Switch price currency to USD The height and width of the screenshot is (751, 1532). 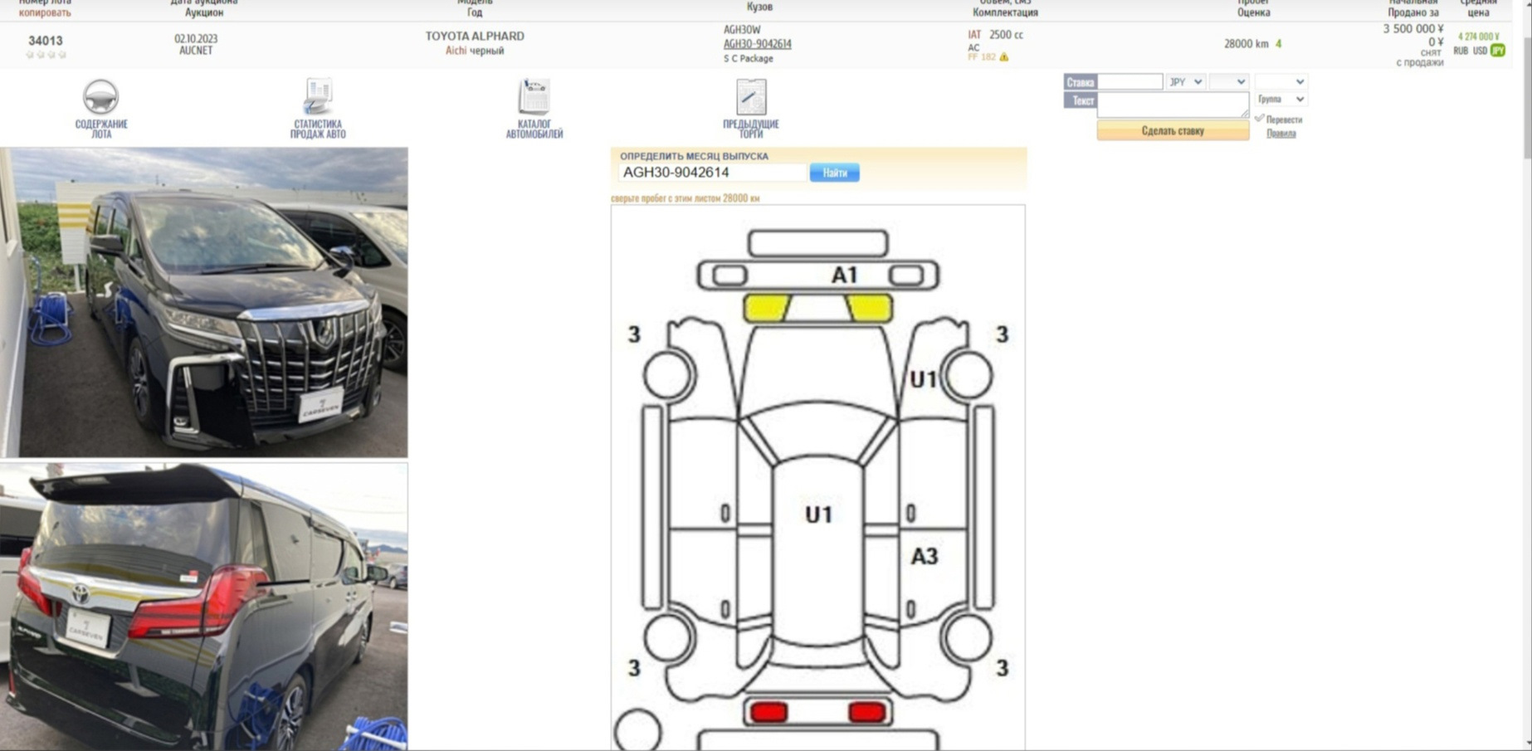(x=1480, y=51)
